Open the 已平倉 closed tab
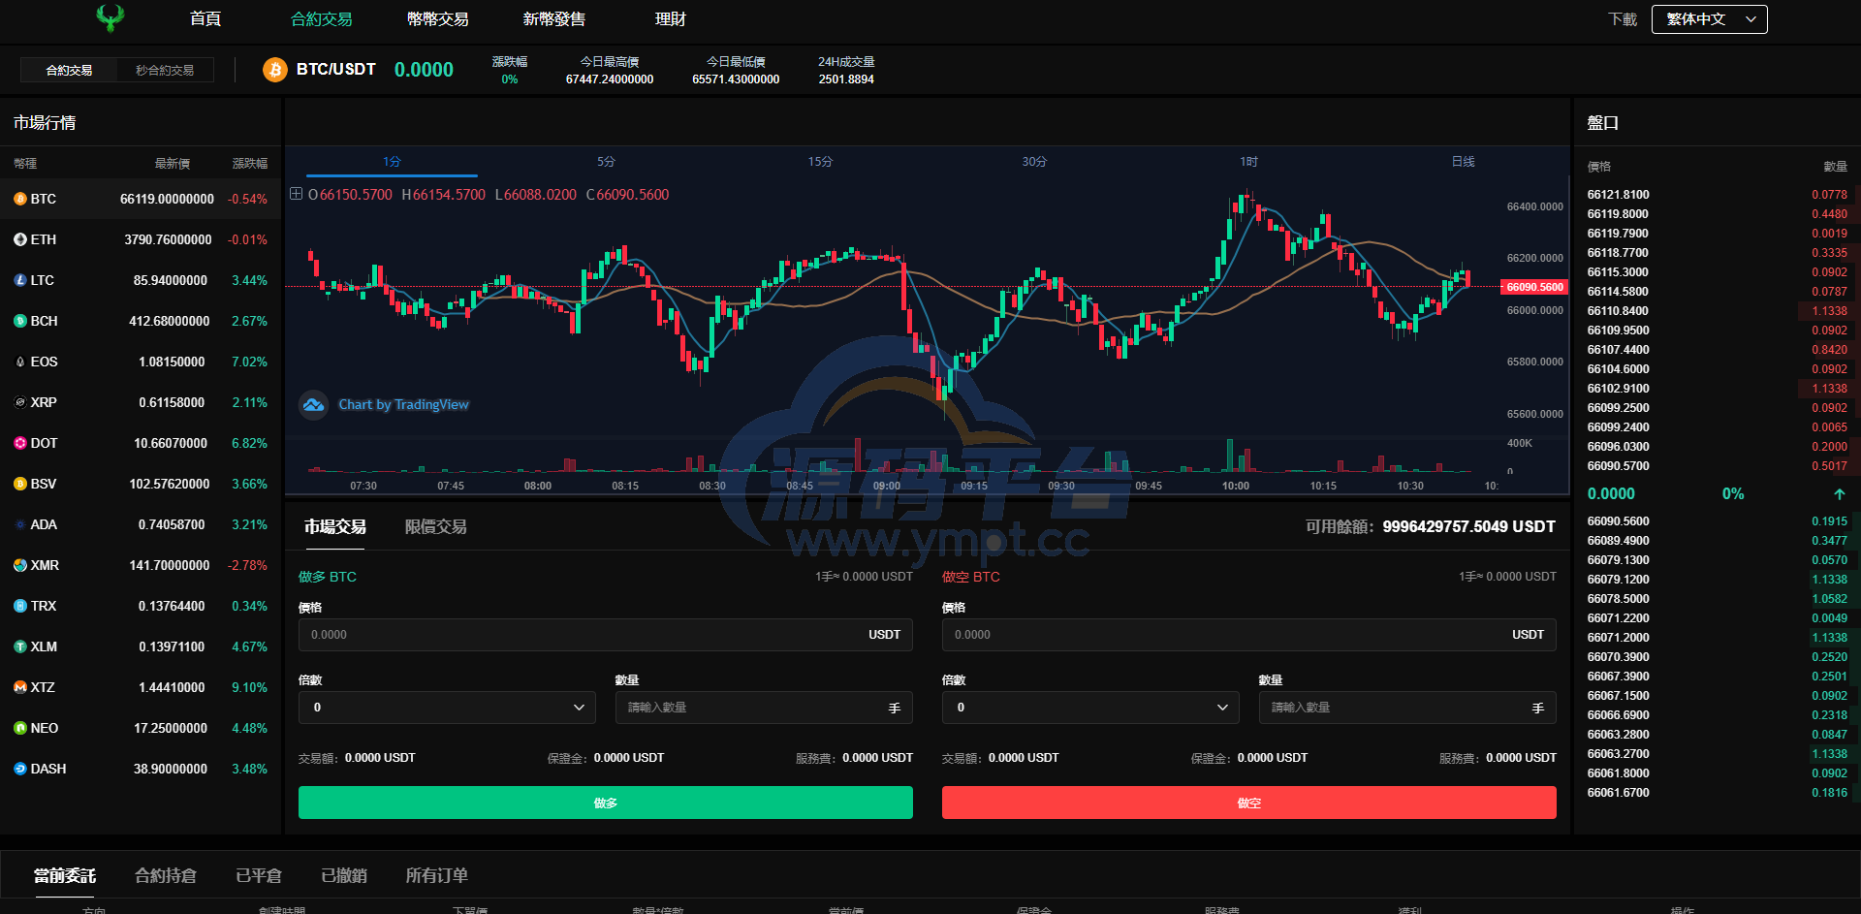 tap(259, 876)
